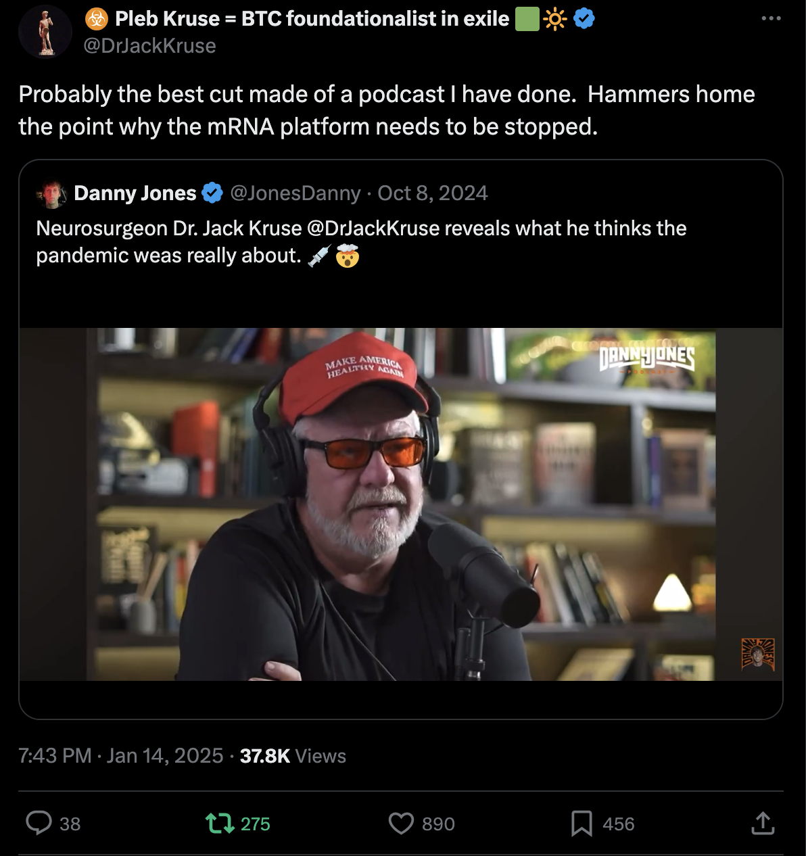Screen dimensions: 806x856
Task: Open the @DrJackKruse handle link
Action: pos(149,46)
